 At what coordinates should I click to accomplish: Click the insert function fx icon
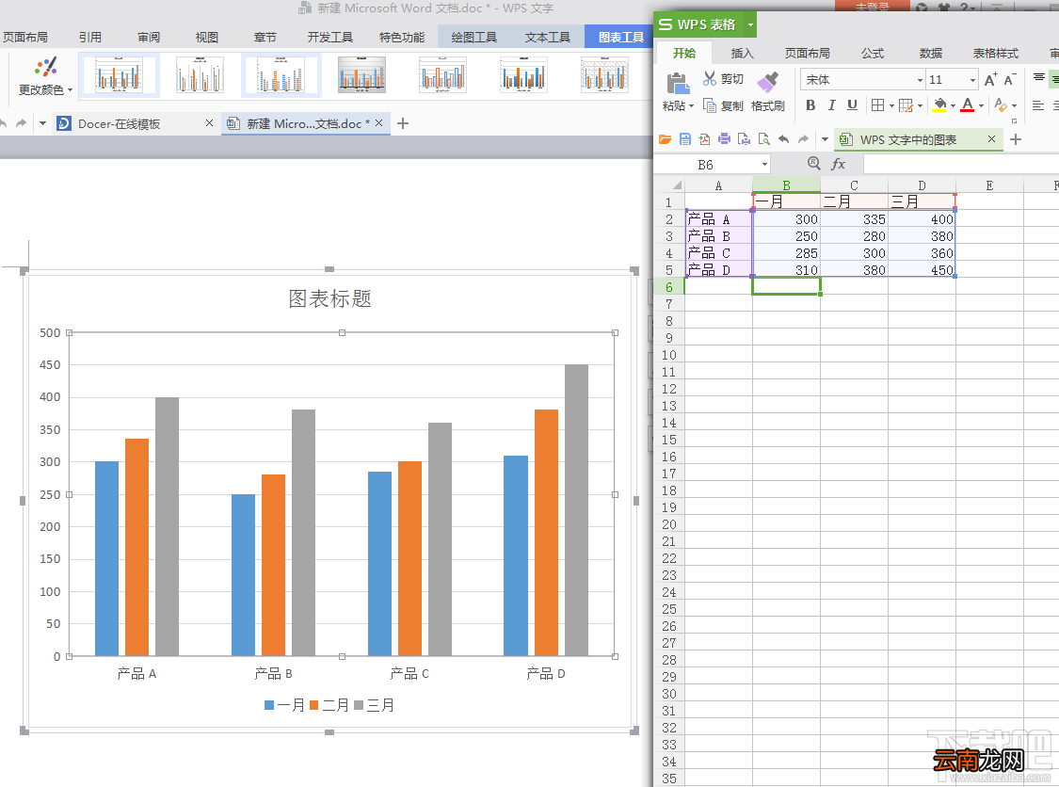point(838,164)
